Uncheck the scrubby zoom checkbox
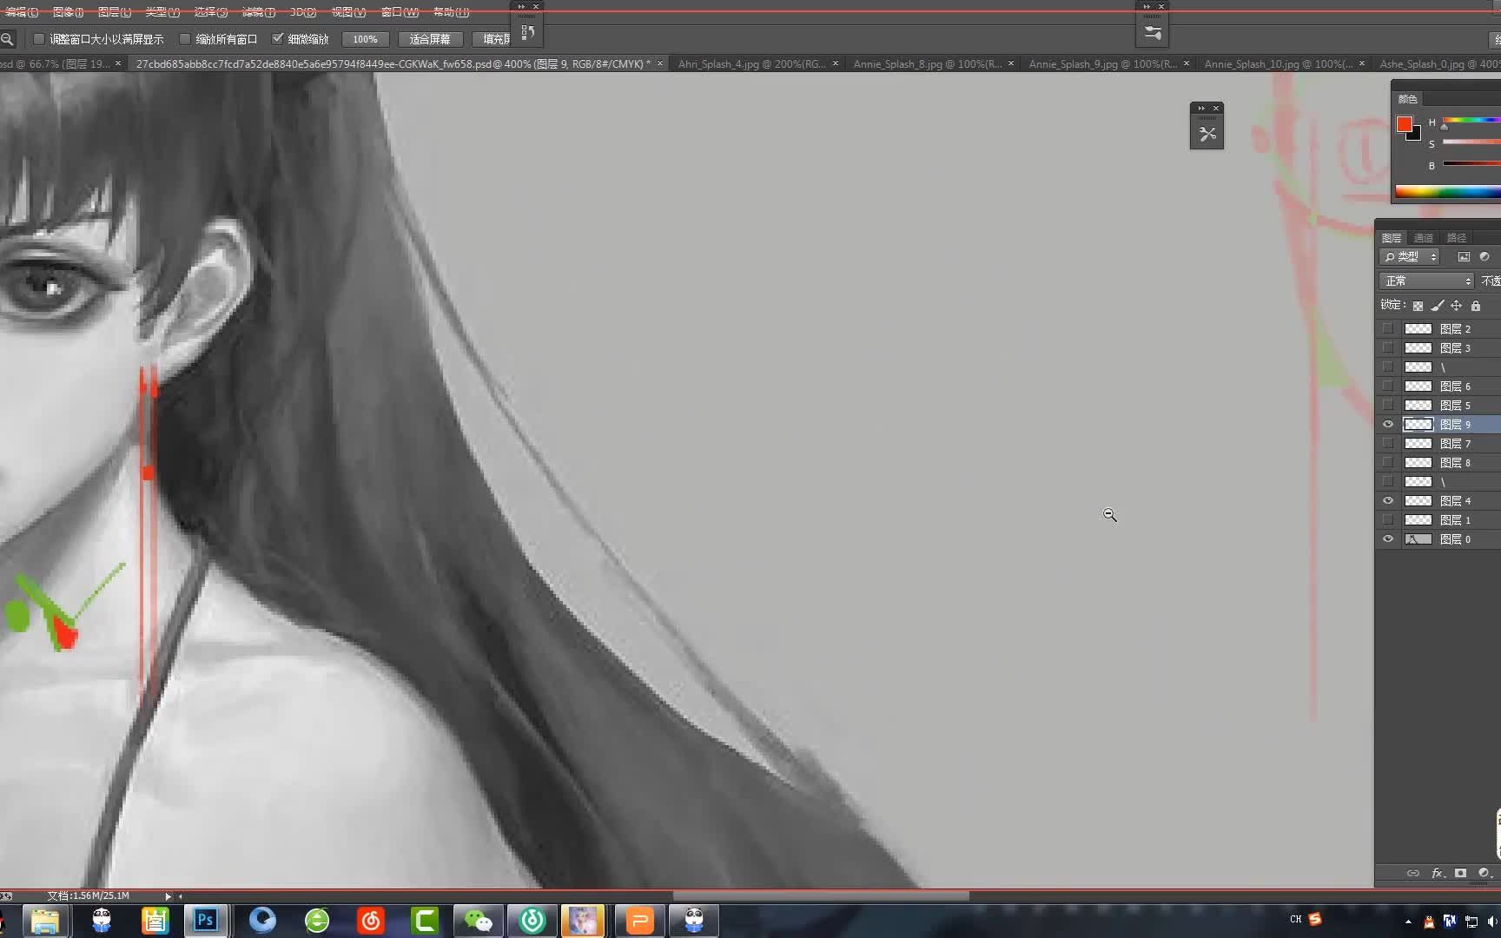 (x=278, y=39)
